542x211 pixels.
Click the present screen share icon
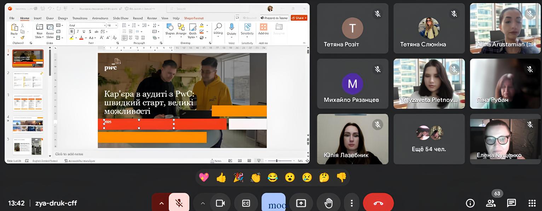point(301,203)
